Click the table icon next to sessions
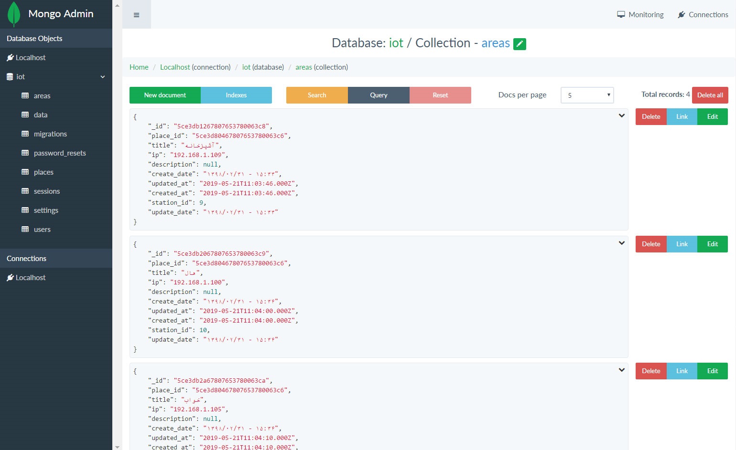736x450 pixels. 25,191
